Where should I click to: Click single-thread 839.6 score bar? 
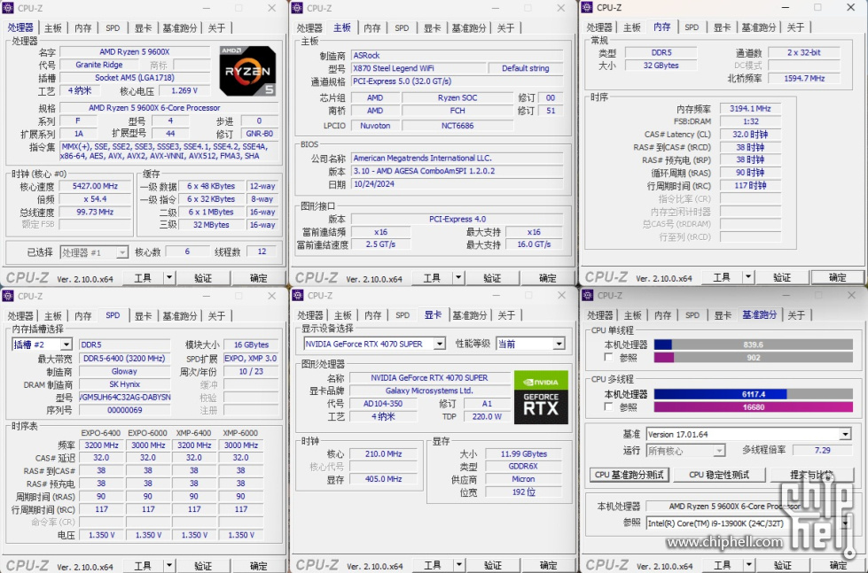click(x=753, y=345)
